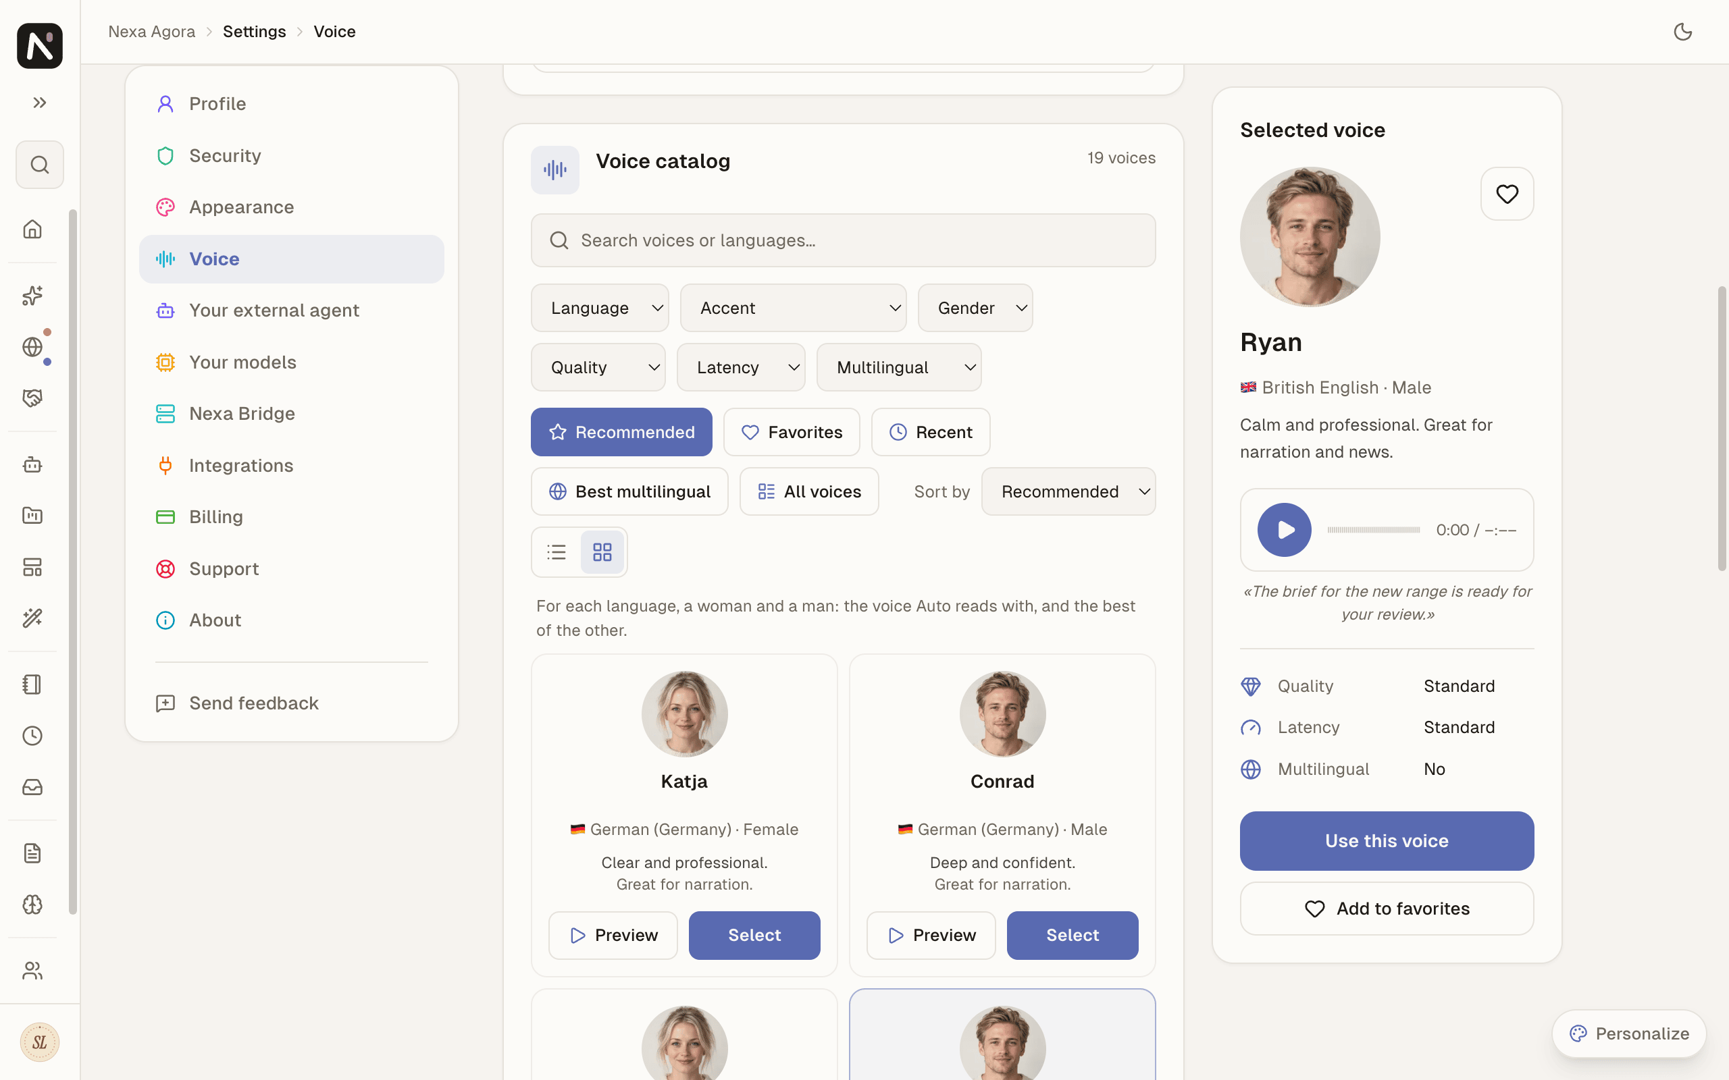Preview the Conrad voice
1729x1080 pixels.
[931, 935]
